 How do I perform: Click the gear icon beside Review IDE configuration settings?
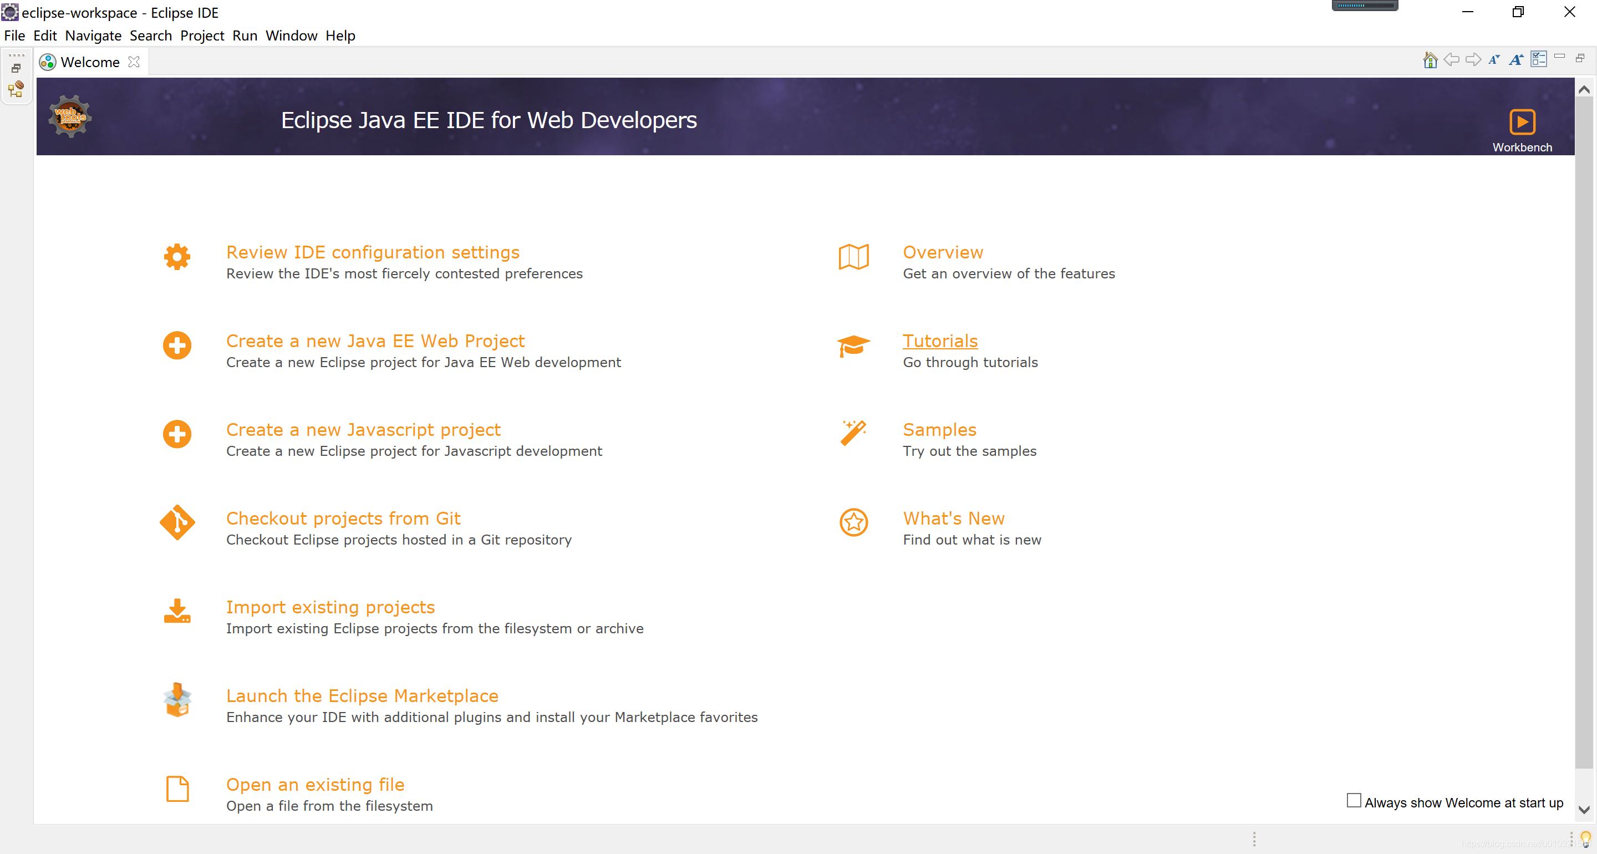[177, 257]
